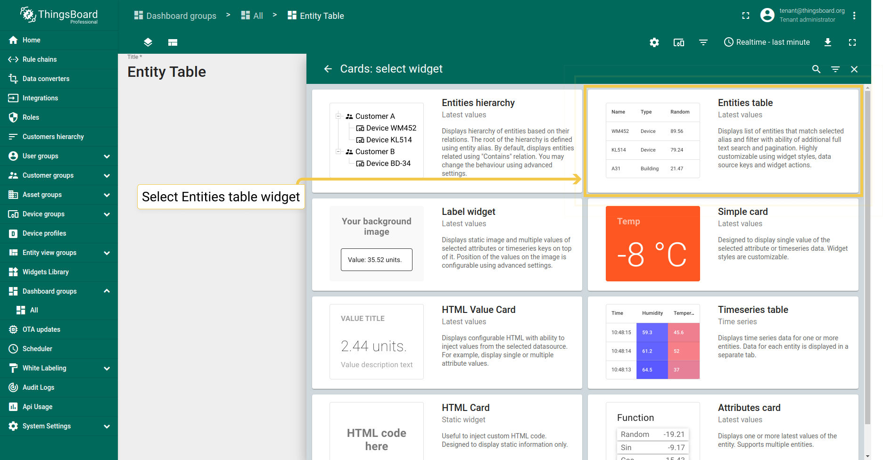Toggle dashboard fullscreen in toolbar
This screenshot has height=460, width=883.
852,42
